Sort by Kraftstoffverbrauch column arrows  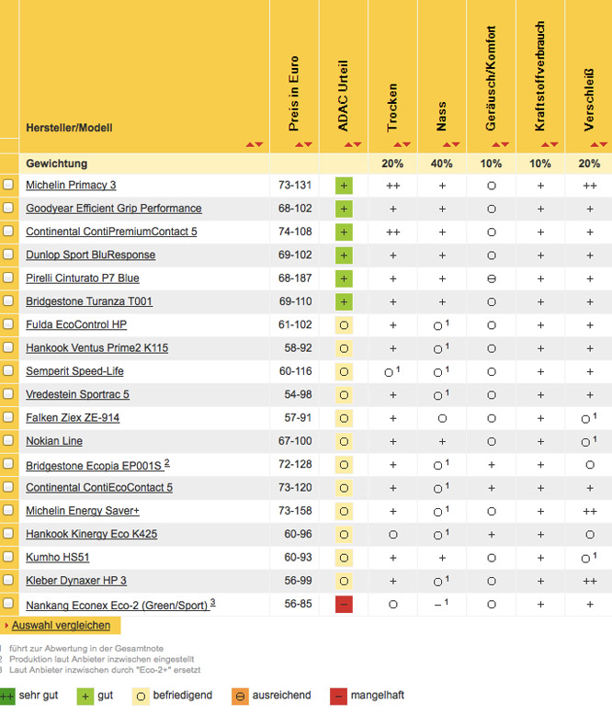pos(550,144)
